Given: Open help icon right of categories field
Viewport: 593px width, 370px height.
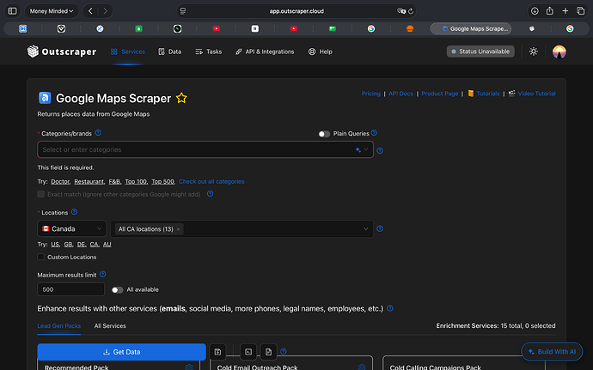Looking at the screenshot, I should [x=380, y=150].
